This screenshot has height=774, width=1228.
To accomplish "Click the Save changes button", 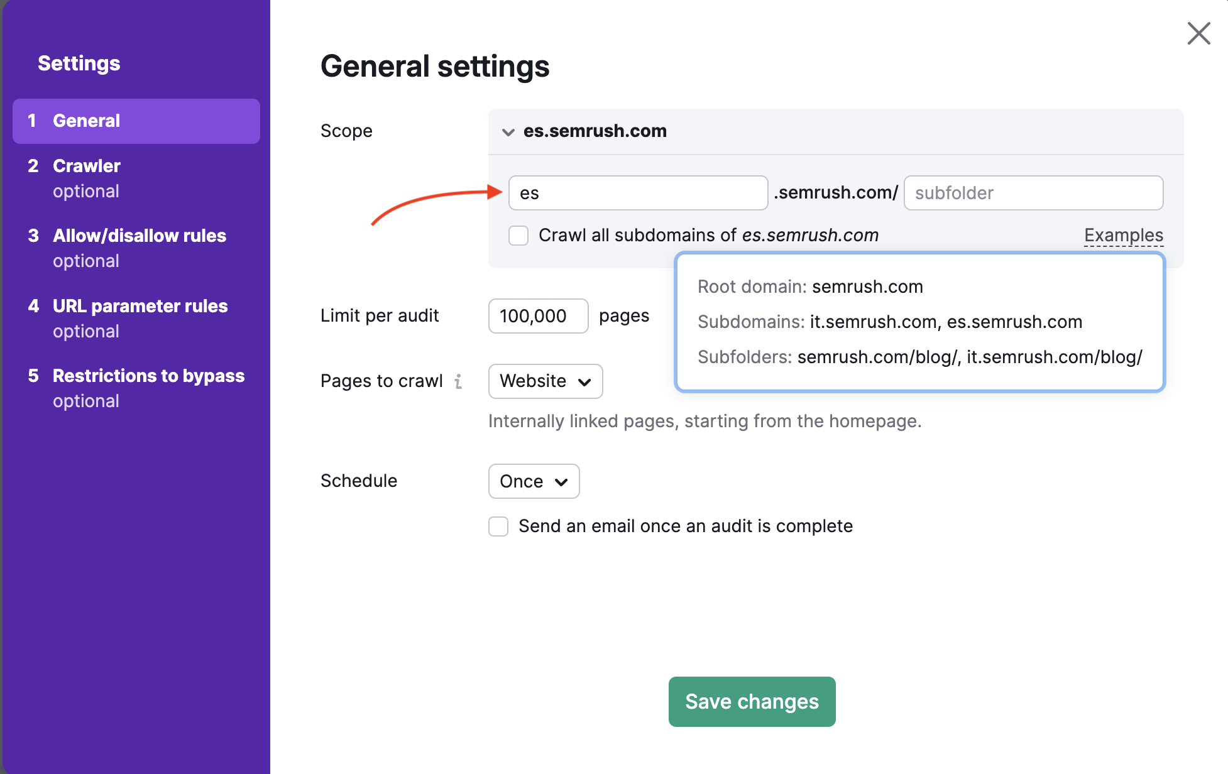I will point(752,702).
